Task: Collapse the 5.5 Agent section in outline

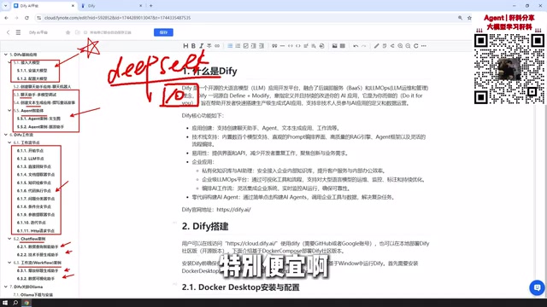Action: coord(9,110)
